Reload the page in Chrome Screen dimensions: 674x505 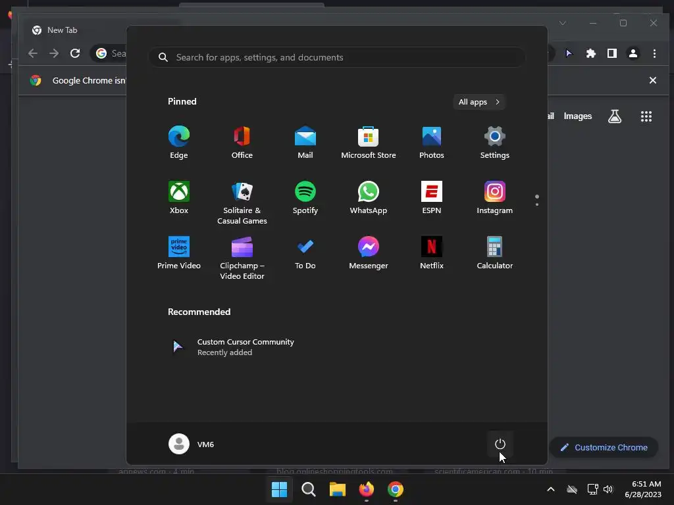(x=75, y=53)
